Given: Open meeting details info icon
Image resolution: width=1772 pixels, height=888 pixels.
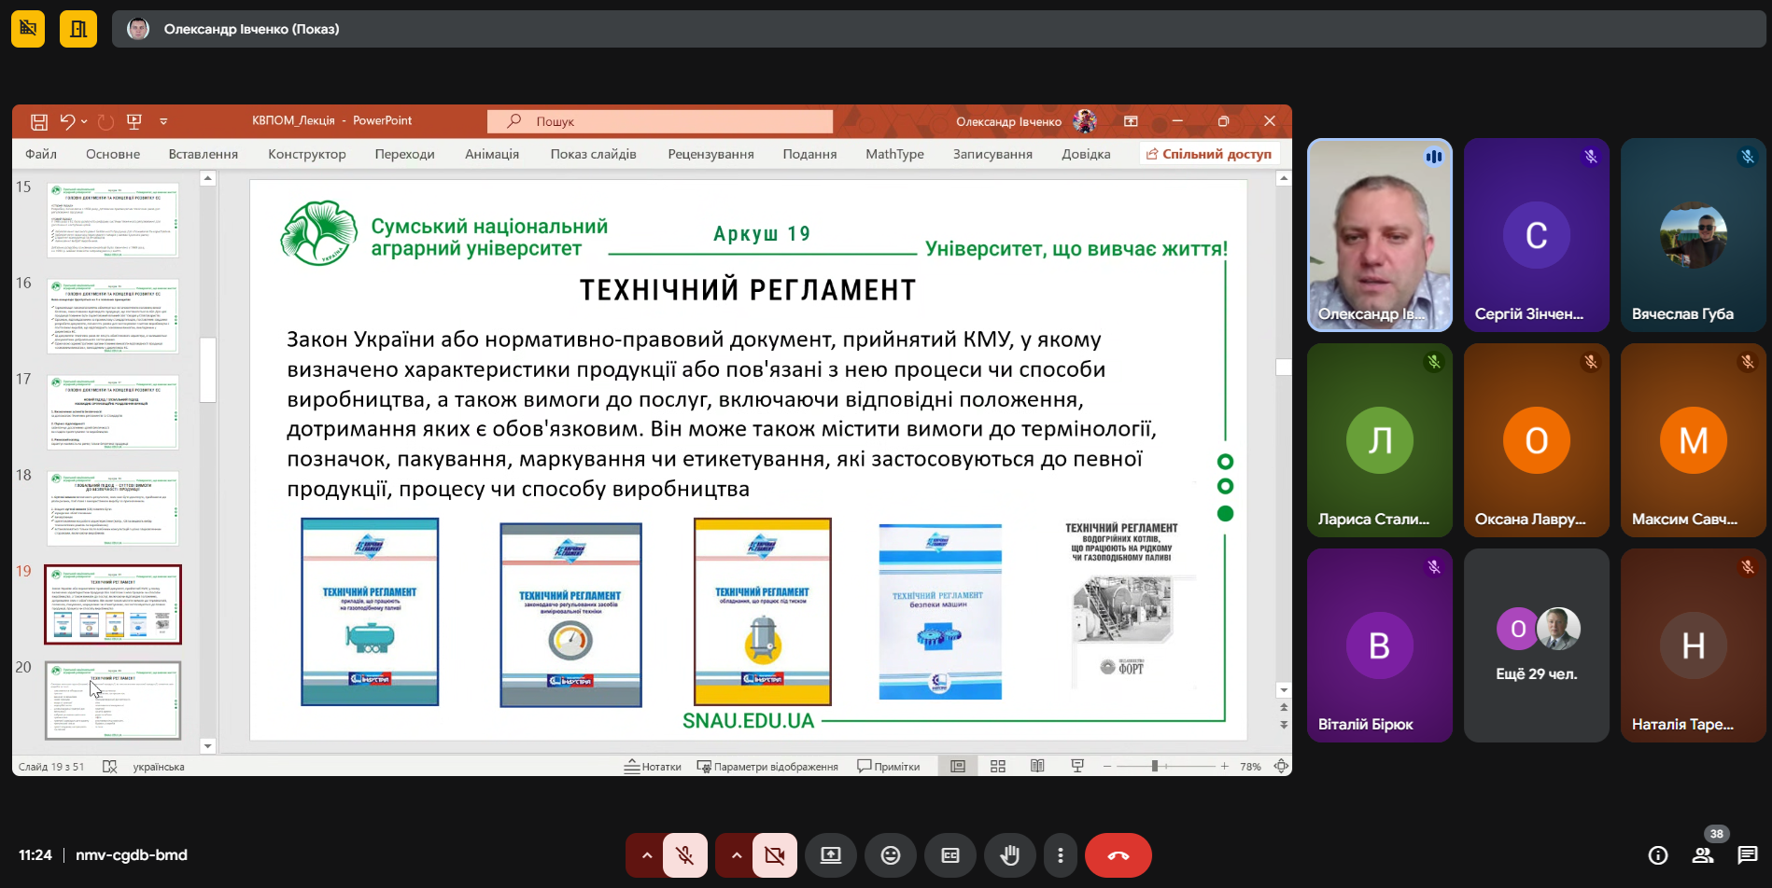Looking at the screenshot, I should point(1657,855).
